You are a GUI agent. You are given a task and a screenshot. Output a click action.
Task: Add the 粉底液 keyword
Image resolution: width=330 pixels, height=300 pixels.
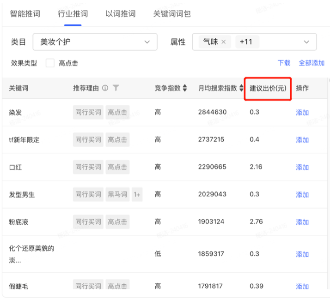pos(302,222)
